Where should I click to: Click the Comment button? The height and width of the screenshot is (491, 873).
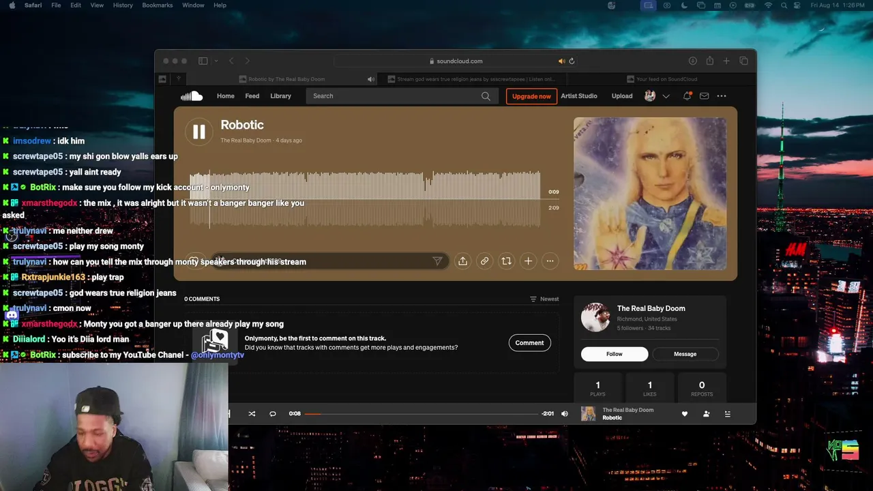529,343
